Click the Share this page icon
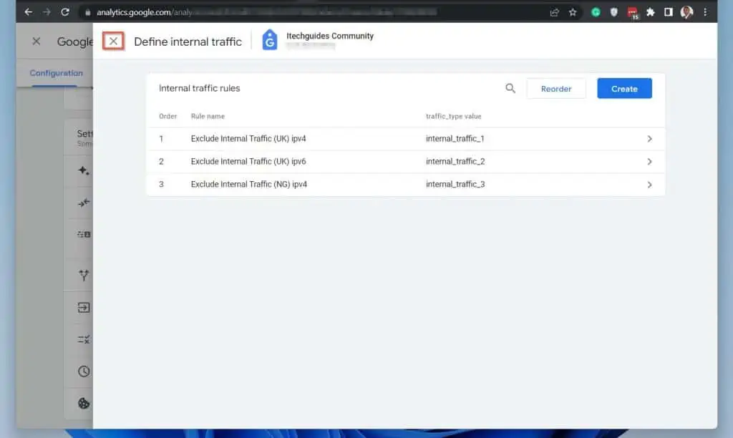The width and height of the screenshot is (733, 438). (x=554, y=12)
